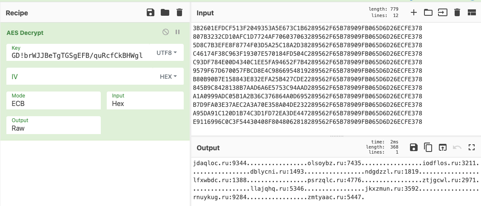Open the Key format UTF8 dropdown
Image resolution: width=481 pixels, height=206 pixels.
[167, 53]
